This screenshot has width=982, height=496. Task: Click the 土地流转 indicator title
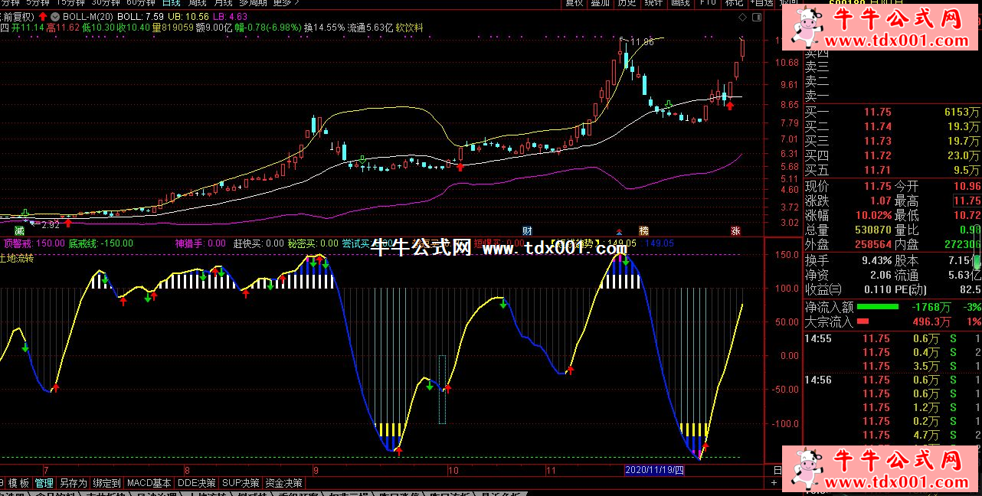coord(17,258)
